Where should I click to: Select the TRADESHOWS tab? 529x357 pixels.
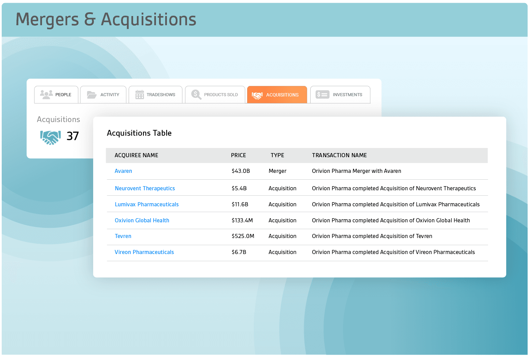155,94
